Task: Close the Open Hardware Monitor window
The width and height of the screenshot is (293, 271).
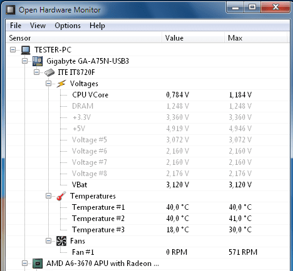Action: (x=275, y=7)
